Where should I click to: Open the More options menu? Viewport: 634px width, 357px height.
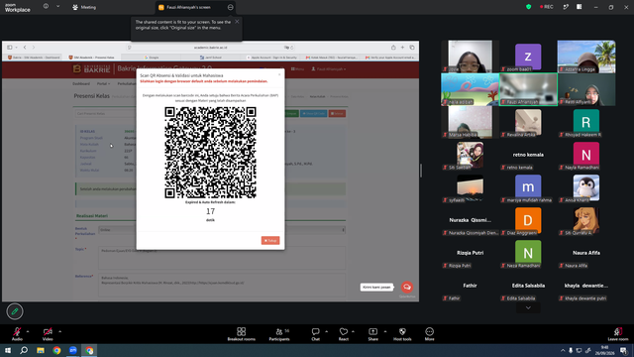click(x=429, y=334)
